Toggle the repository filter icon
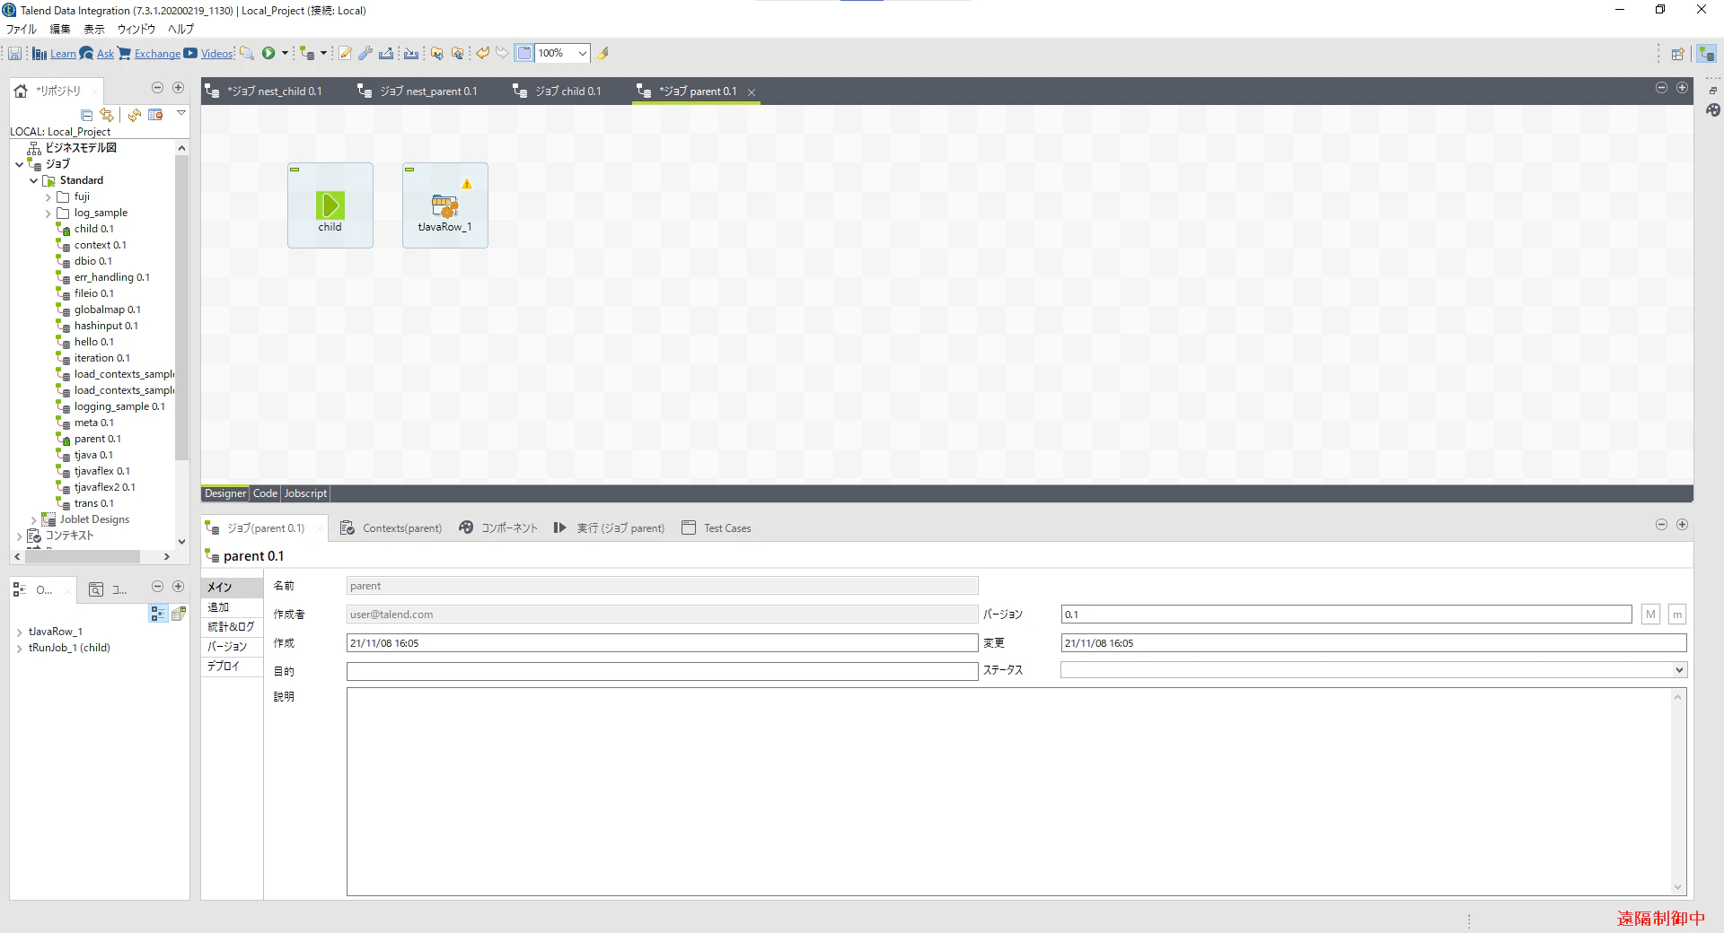The image size is (1724, 933). click(x=155, y=115)
